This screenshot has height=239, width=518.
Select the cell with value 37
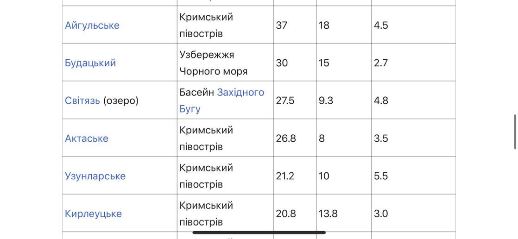pos(295,25)
